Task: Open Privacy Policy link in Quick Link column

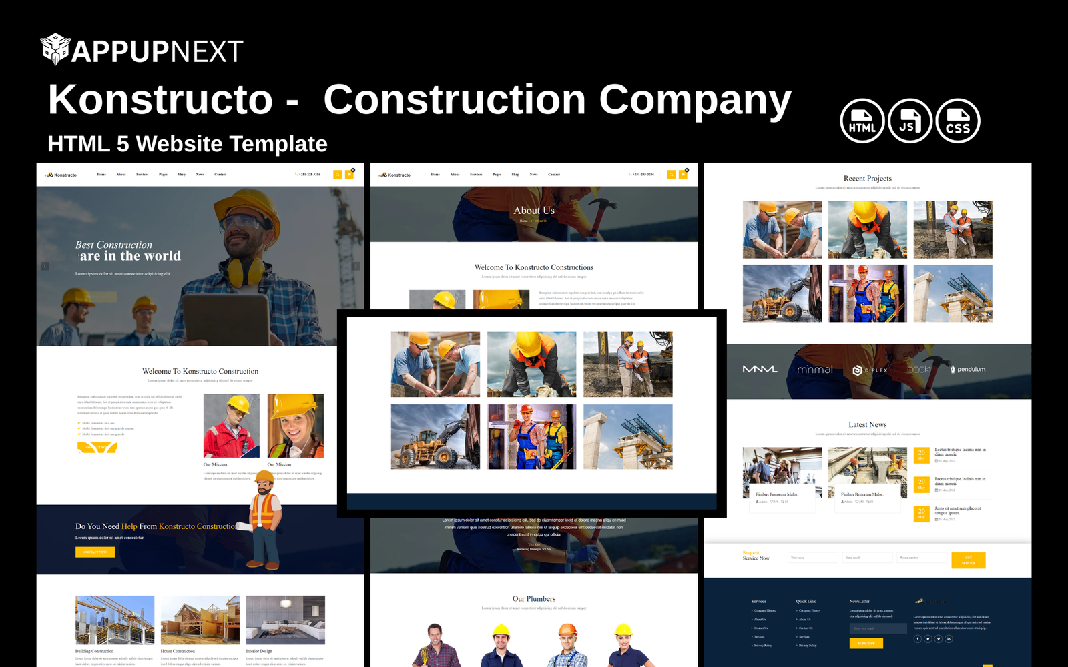Action: point(808,646)
